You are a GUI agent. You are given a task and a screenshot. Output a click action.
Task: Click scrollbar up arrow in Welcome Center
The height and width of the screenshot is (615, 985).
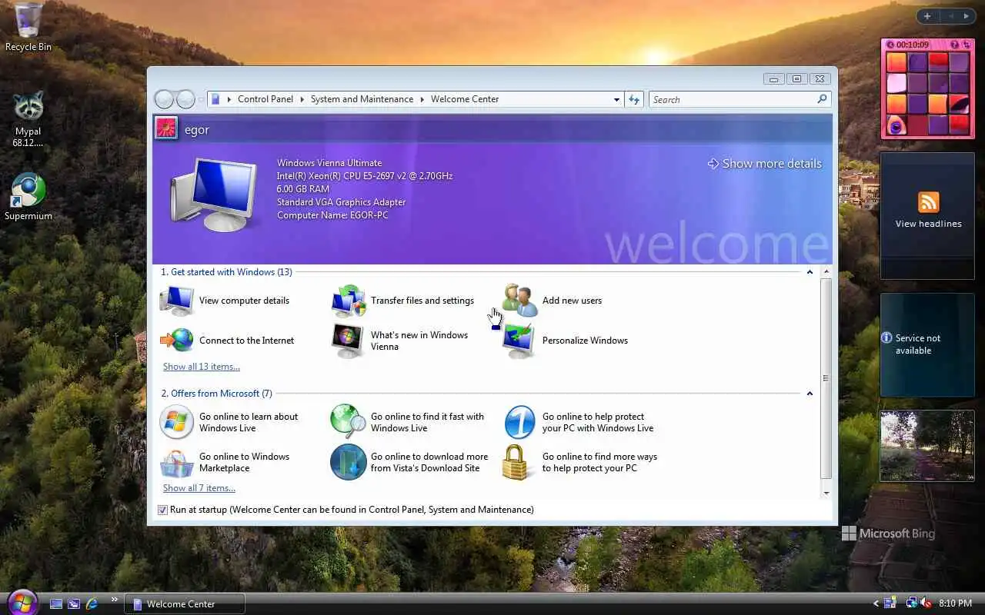click(826, 272)
